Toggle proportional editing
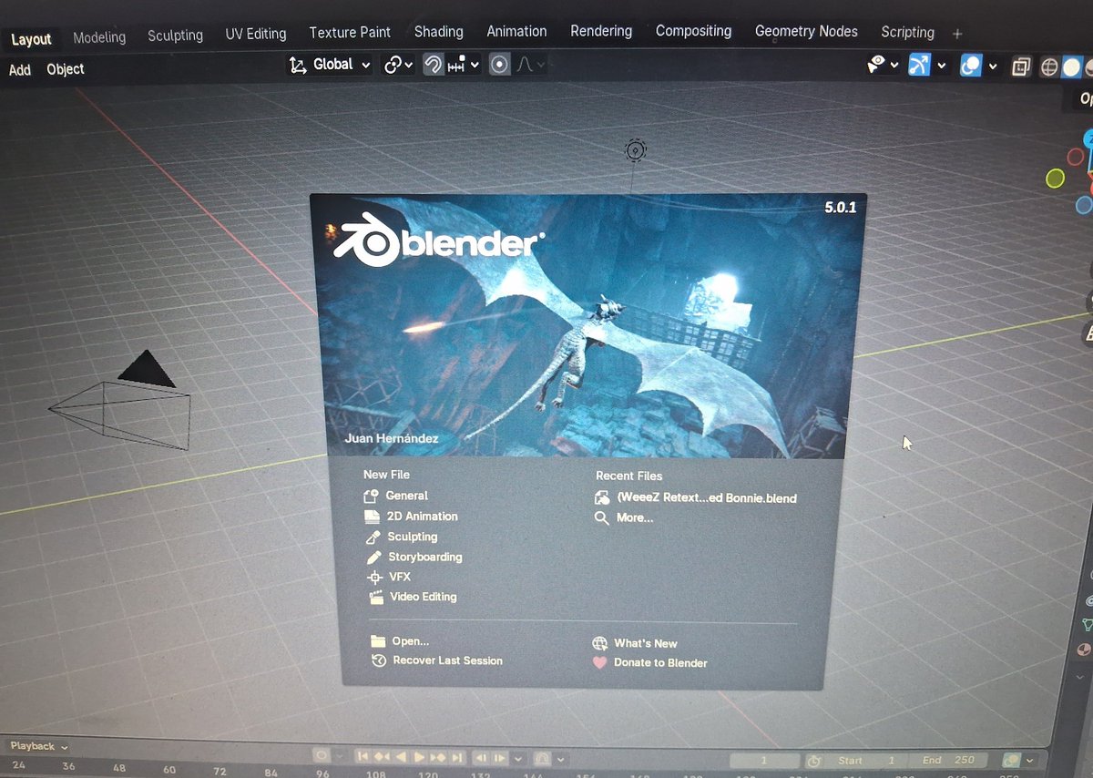1093x778 pixels. (499, 65)
